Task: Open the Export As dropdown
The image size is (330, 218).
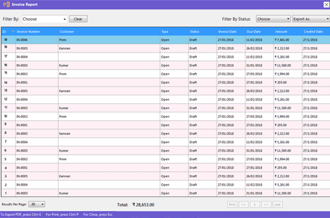Action: tap(311, 19)
